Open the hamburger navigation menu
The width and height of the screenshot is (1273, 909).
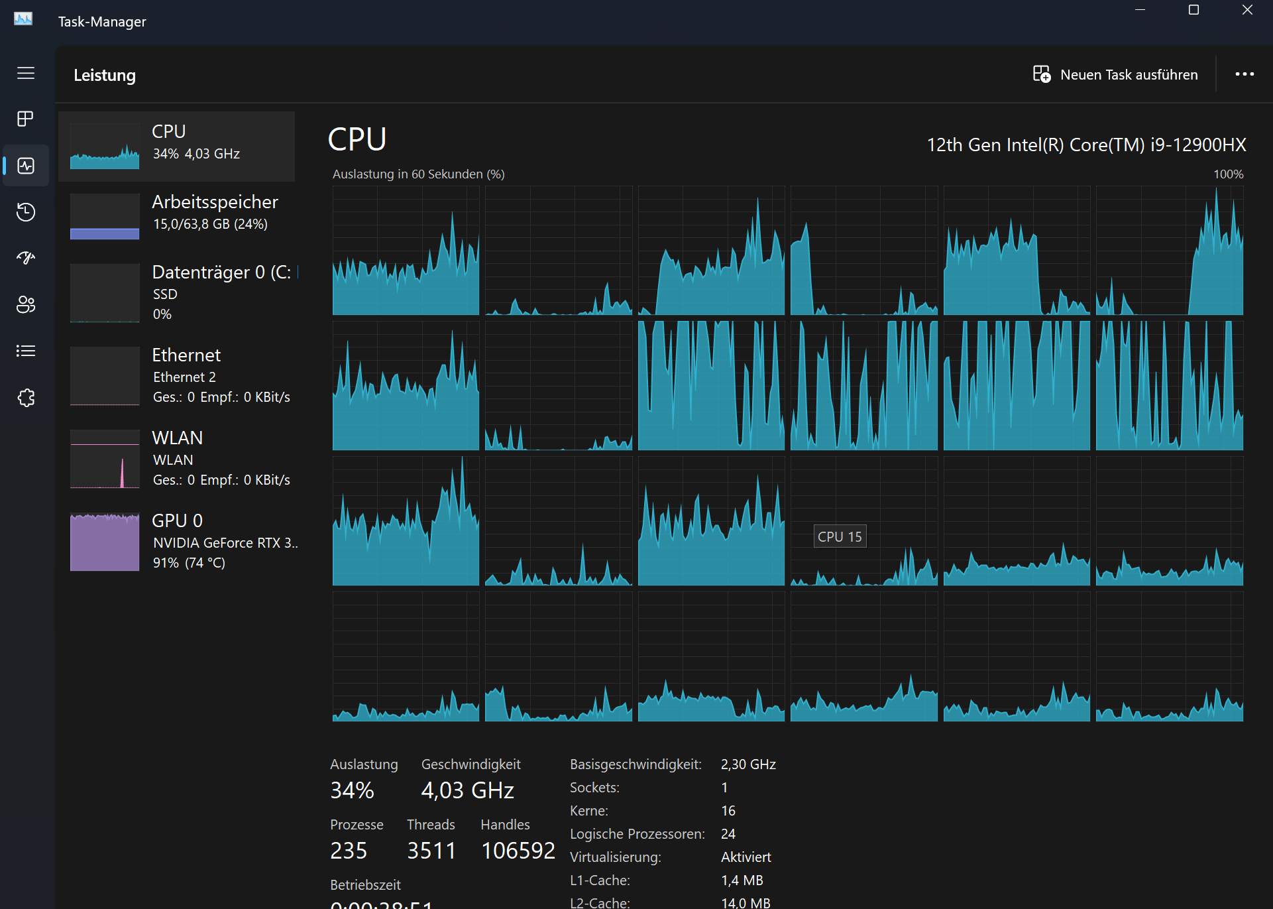26,73
